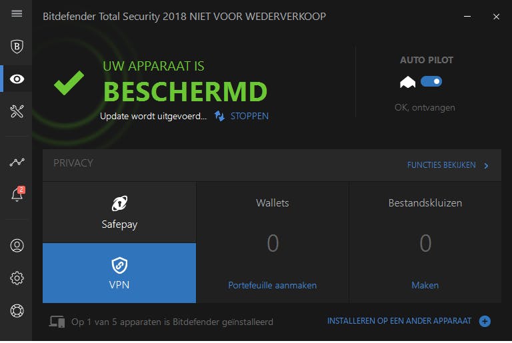Click the Portefeuille aanmaken link
The height and width of the screenshot is (343, 512).
[x=272, y=285]
